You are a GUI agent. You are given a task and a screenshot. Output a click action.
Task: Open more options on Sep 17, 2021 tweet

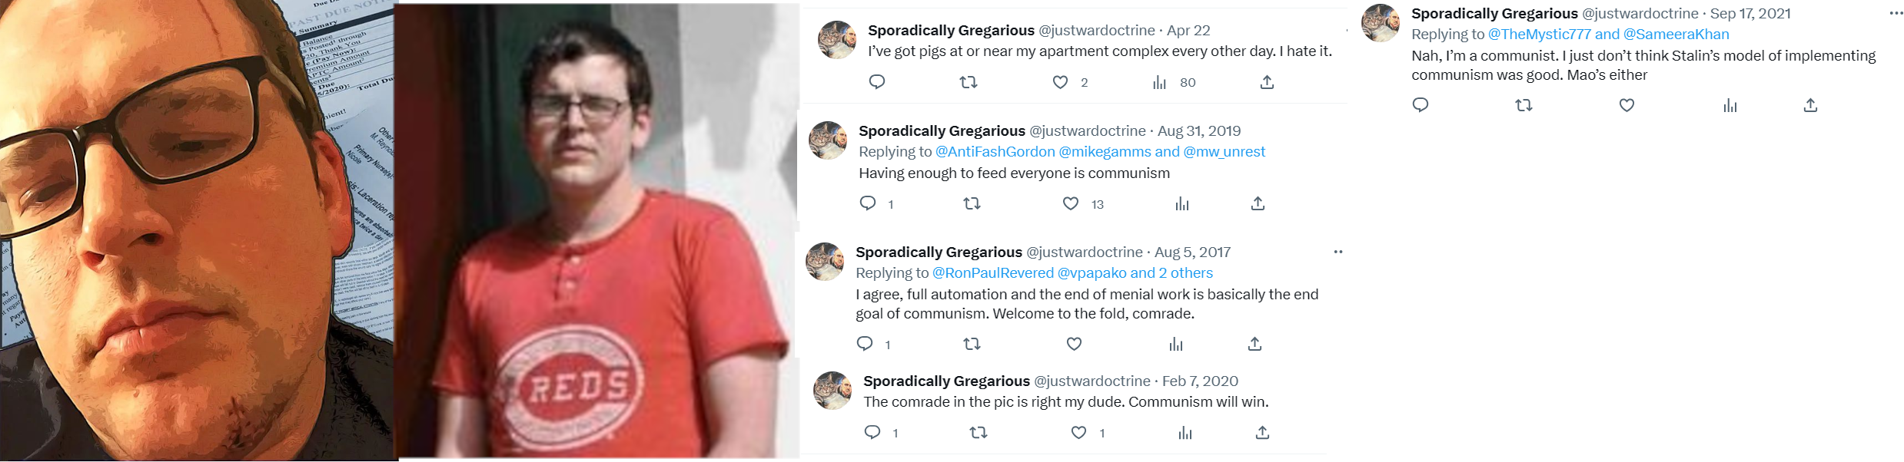tap(1896, 13)
